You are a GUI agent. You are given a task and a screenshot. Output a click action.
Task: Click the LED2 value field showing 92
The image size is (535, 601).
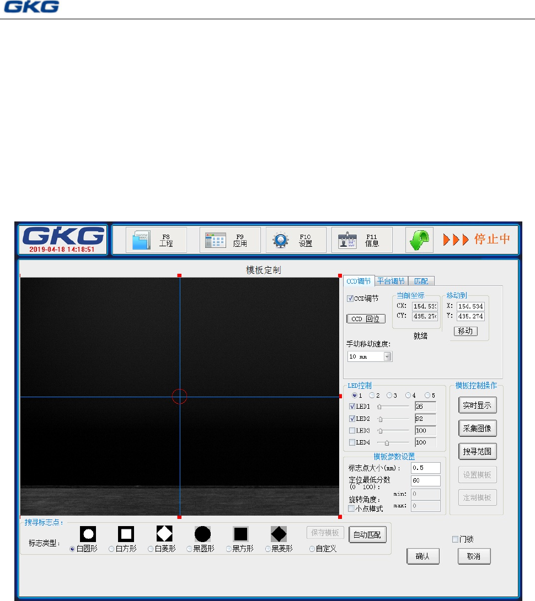(426, 419)
